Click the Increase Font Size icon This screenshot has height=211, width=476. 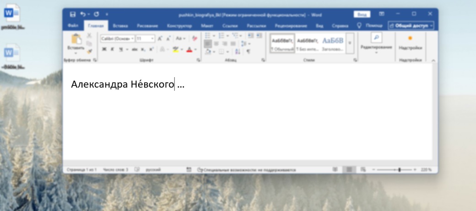tap(160, 39)
